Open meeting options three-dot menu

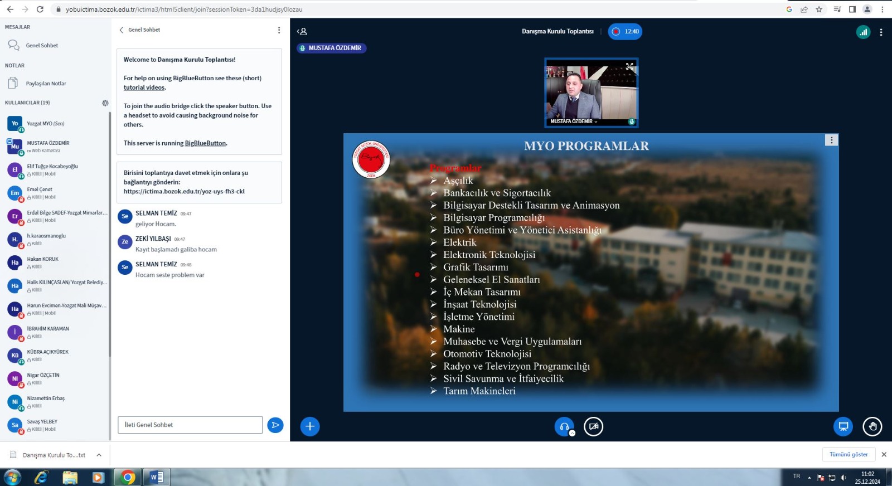881,32
